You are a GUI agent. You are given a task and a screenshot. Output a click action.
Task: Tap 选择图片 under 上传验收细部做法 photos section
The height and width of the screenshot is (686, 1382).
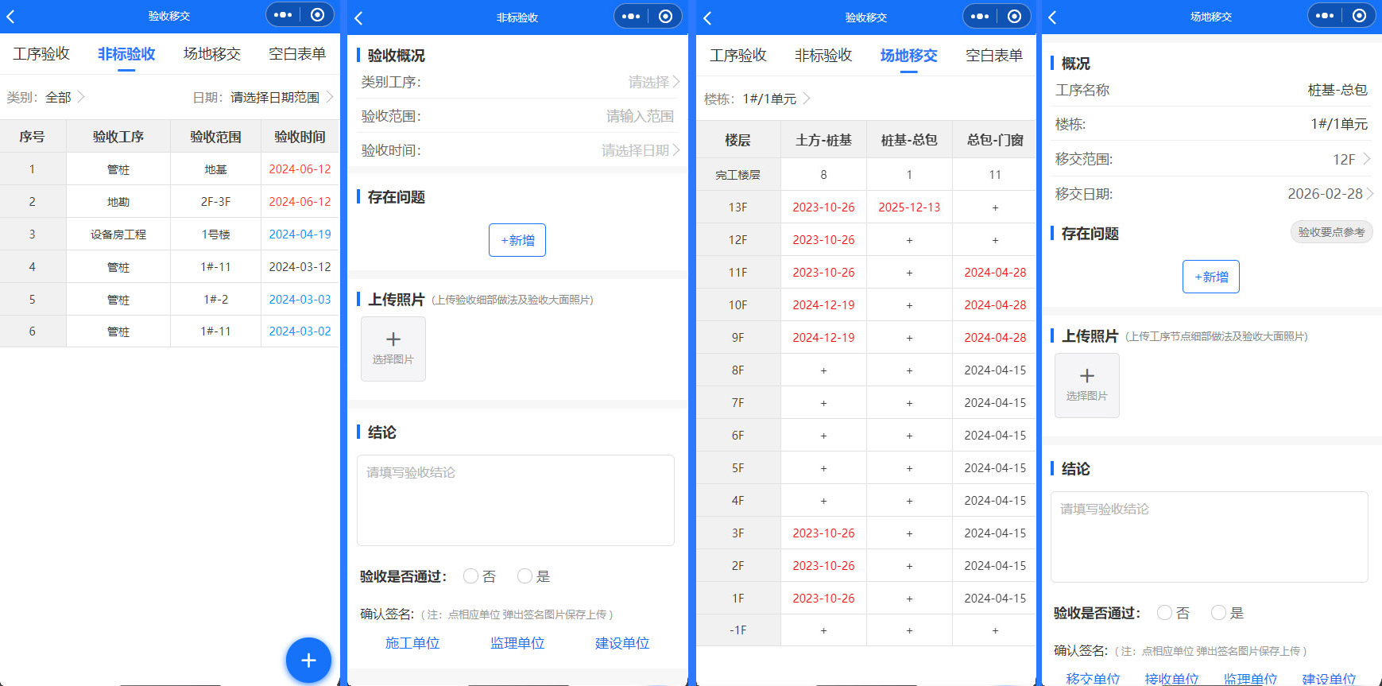click(393, 349)
